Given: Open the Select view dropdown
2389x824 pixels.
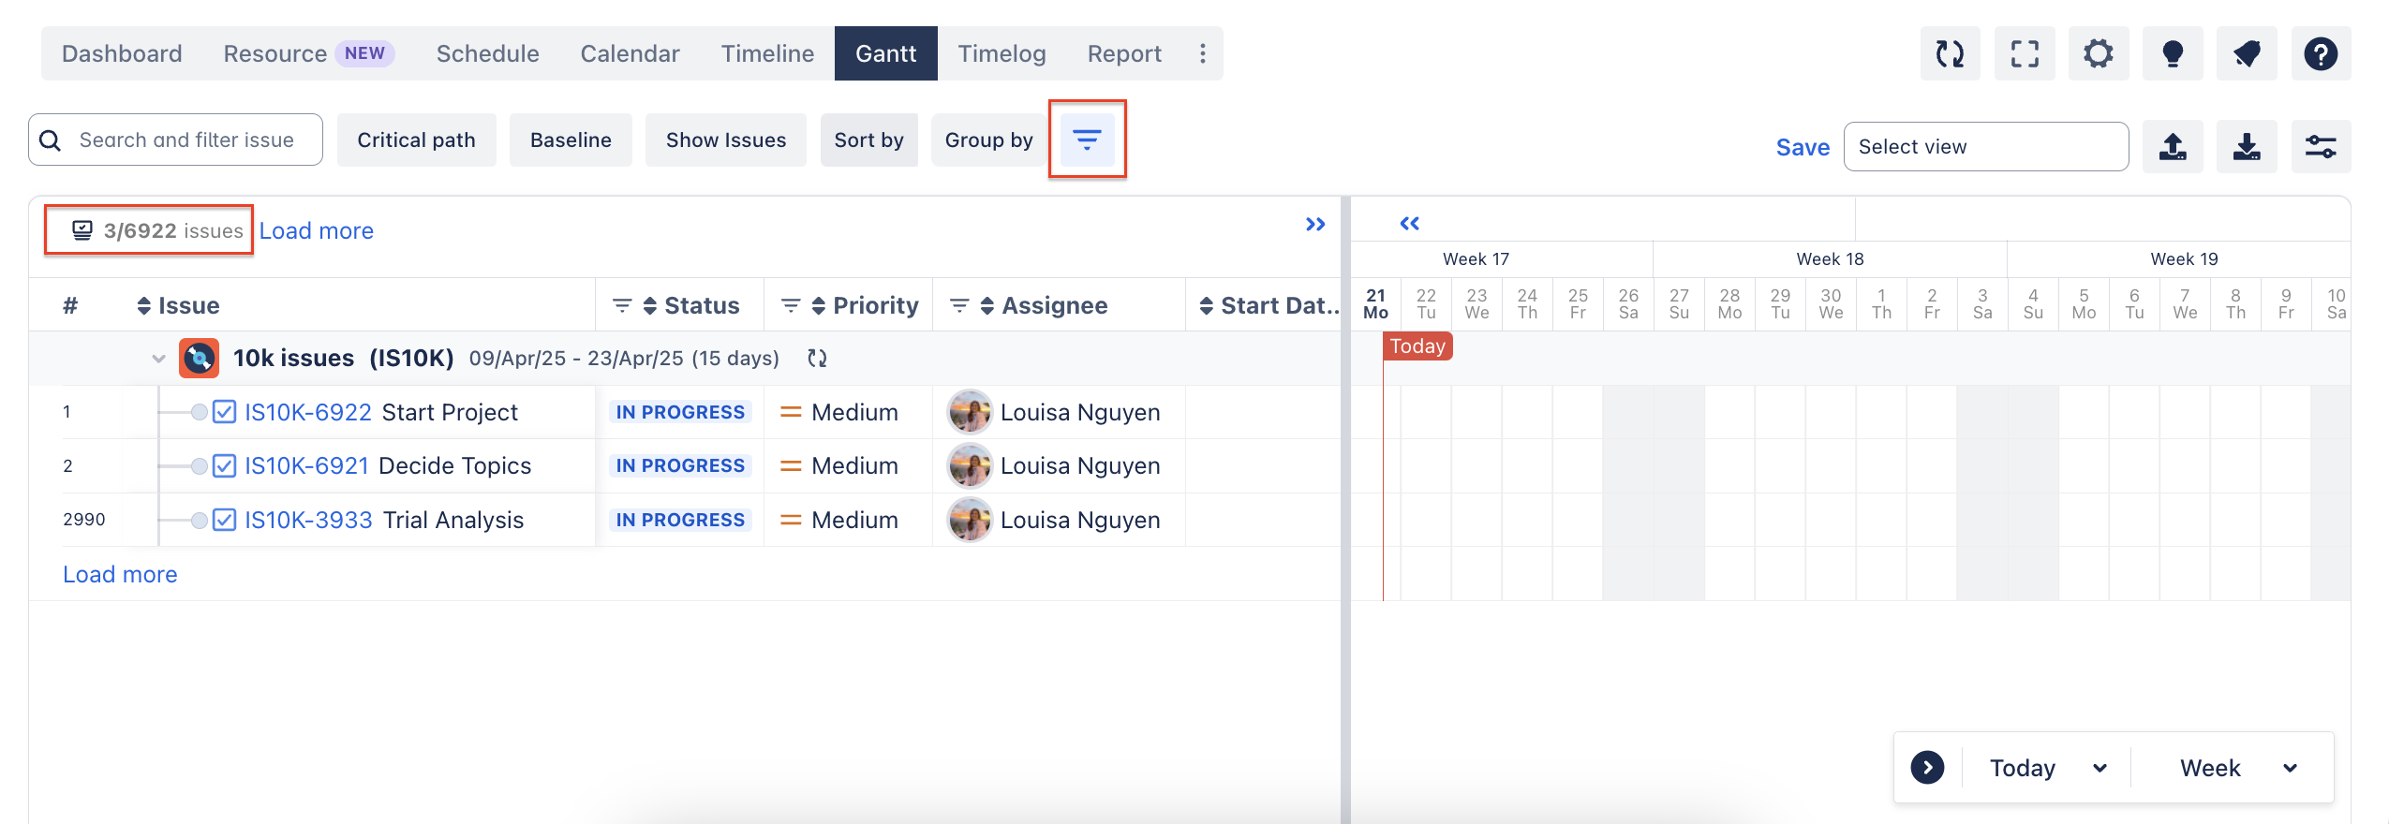Looking at the screenshot, I should click(x=1985, y=147).
